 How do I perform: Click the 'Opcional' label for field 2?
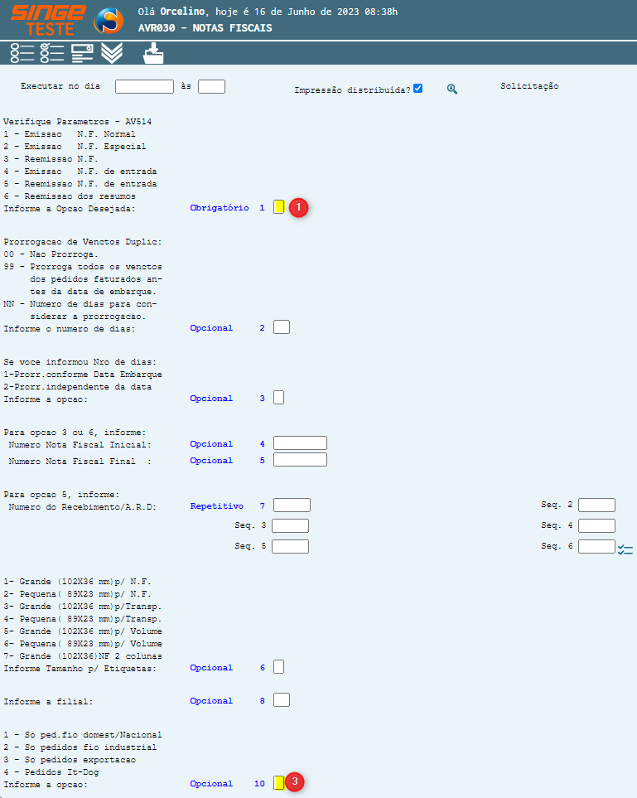pyautogui.click(x=211, y=328)
